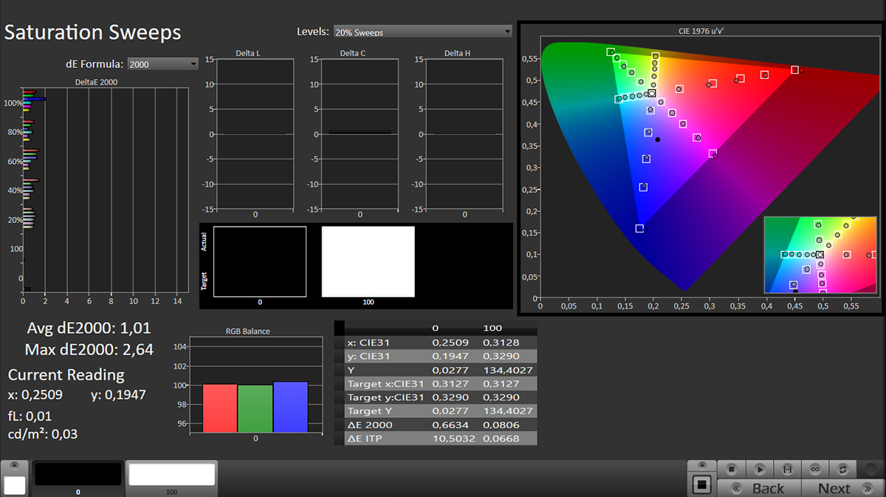Expand the up arrow above the white pattern square
Image resolution: width=886 pixels, height=497 pixels.
point(15,467)
